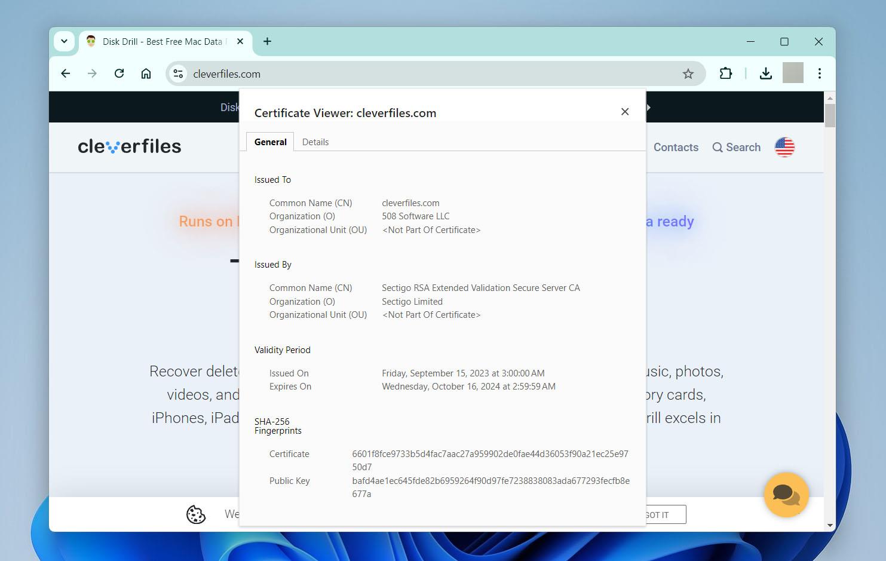886x561 pixels.
Task: Minimize the browser window
Action: click(751, 42)
